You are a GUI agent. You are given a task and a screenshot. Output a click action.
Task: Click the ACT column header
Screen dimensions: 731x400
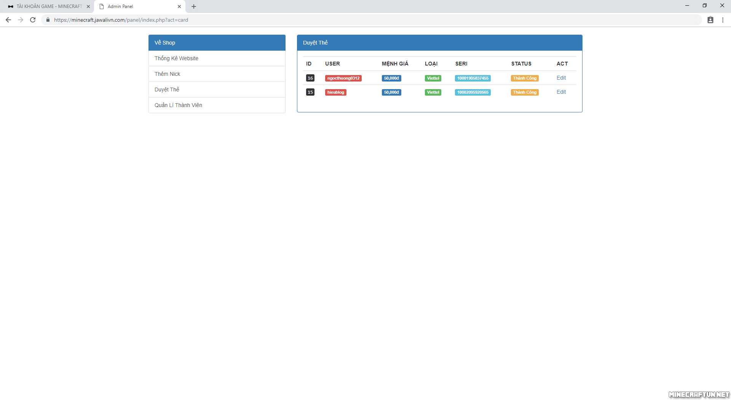(562, 64)
